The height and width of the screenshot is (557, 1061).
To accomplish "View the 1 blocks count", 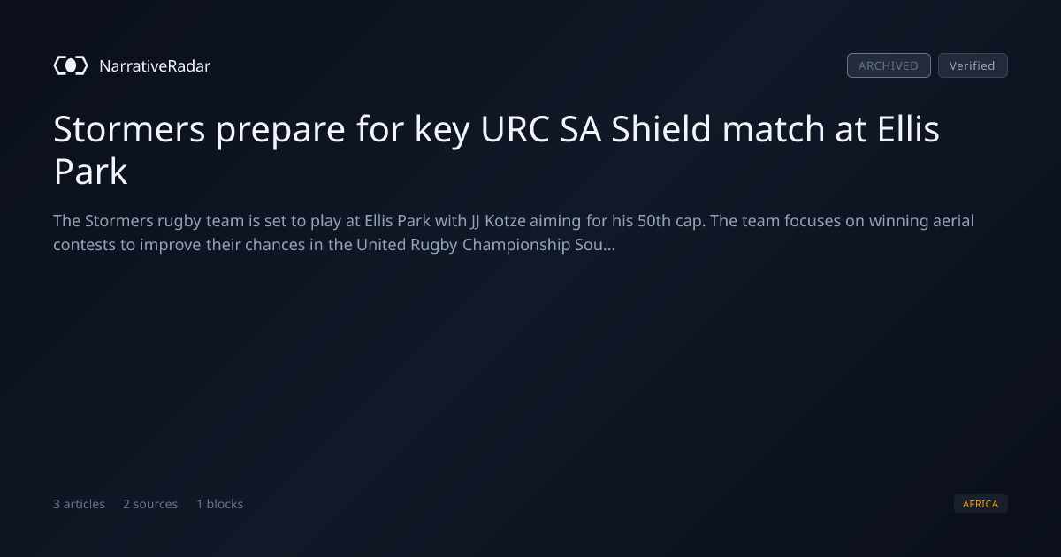I will click(x=219, y=504).
